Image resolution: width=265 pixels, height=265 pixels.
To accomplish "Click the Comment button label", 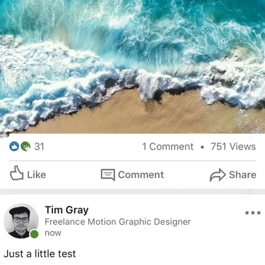I will 141,175.
